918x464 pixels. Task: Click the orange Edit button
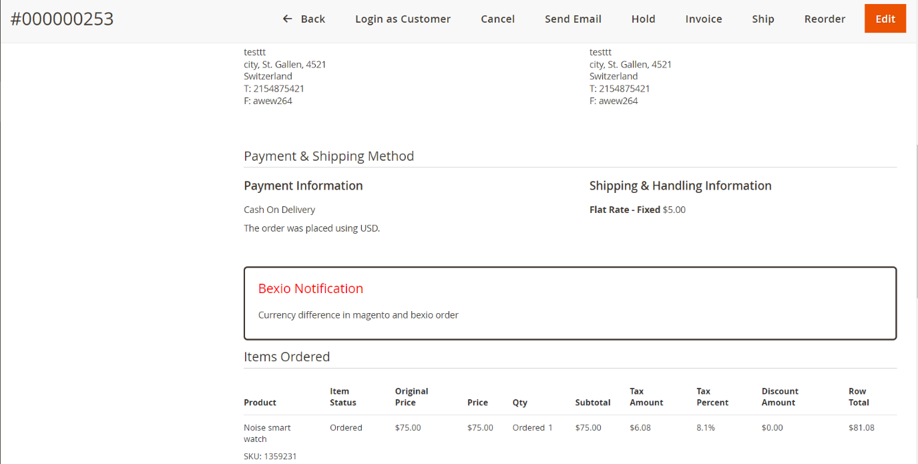(885, 19)
